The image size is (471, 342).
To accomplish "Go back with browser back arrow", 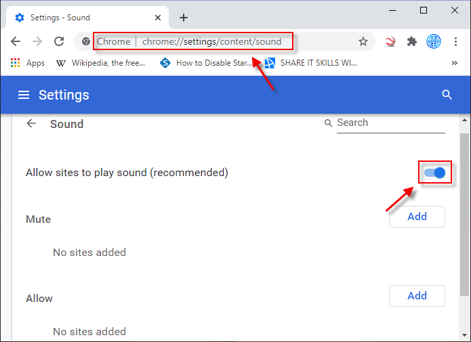I will 16,41.
